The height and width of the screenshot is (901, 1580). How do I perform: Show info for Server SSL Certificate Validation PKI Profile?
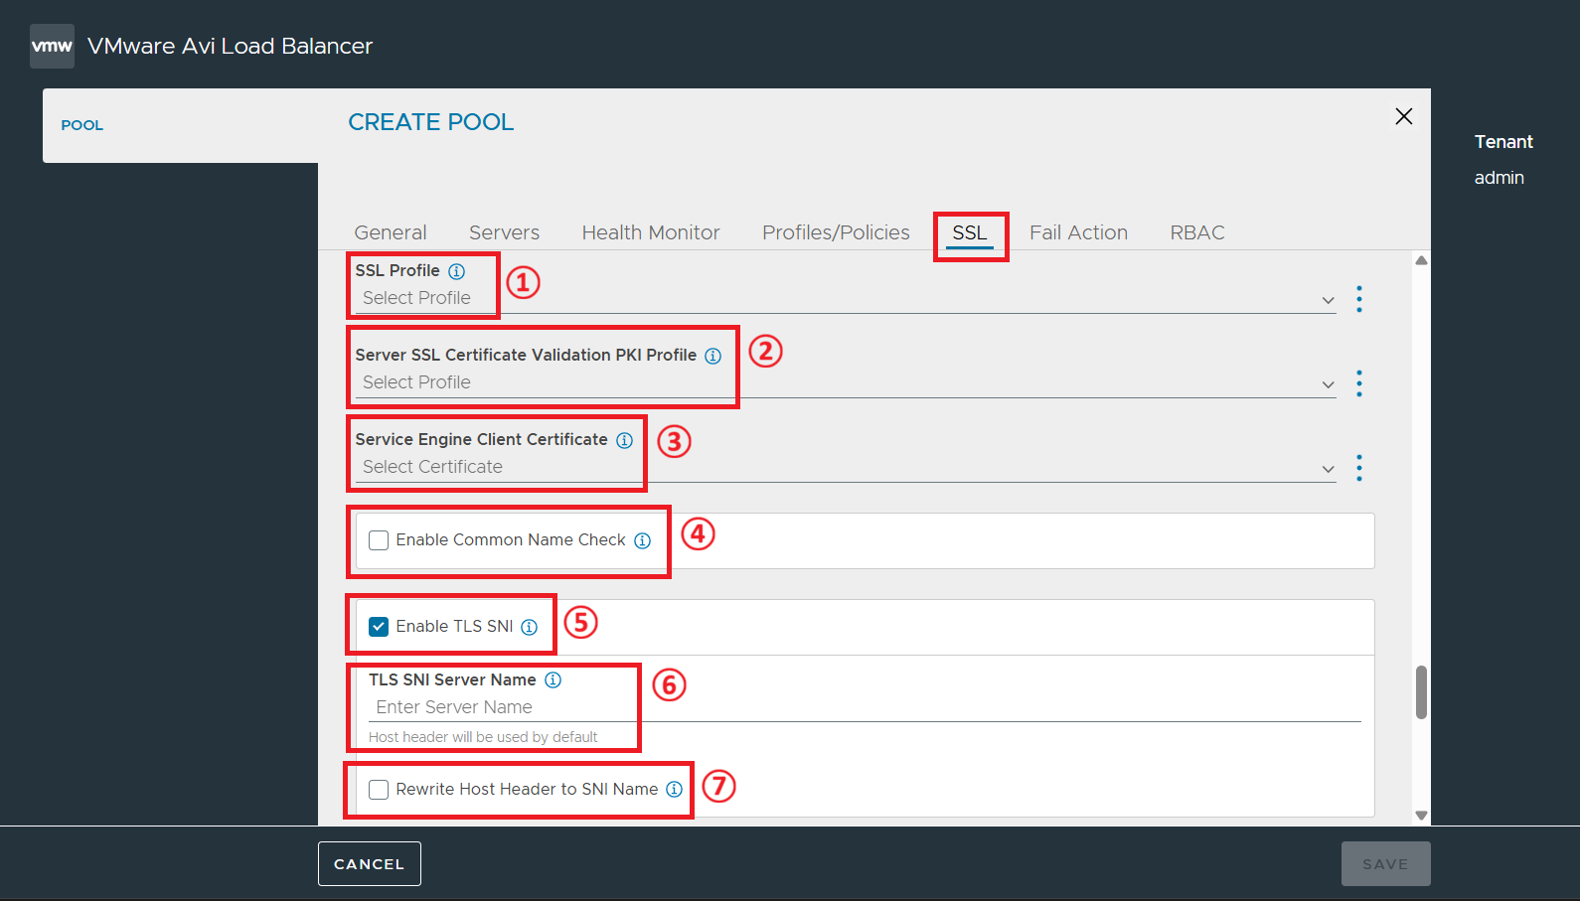click(x=713, y=356)
